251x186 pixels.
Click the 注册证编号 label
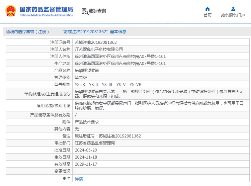(x=60, y=42)
